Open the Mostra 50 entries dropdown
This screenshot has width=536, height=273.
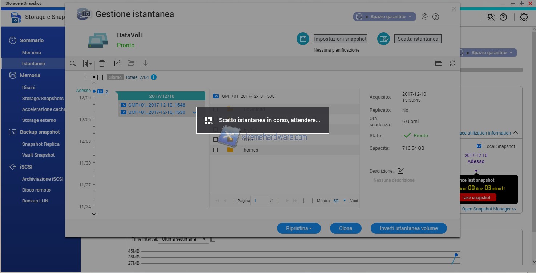pyautogui.click(x=340, y=201)
